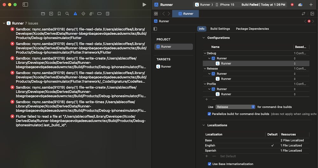Open the Use Release dropdown
Image resolution: width=318 pixels, height=168 pixels.
coord(235,107)
